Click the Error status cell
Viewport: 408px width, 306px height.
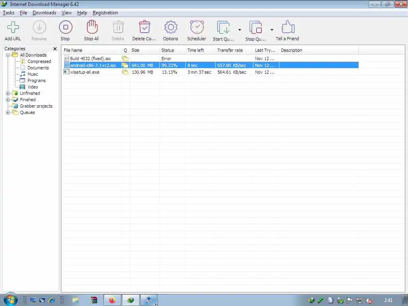[166, 59]
